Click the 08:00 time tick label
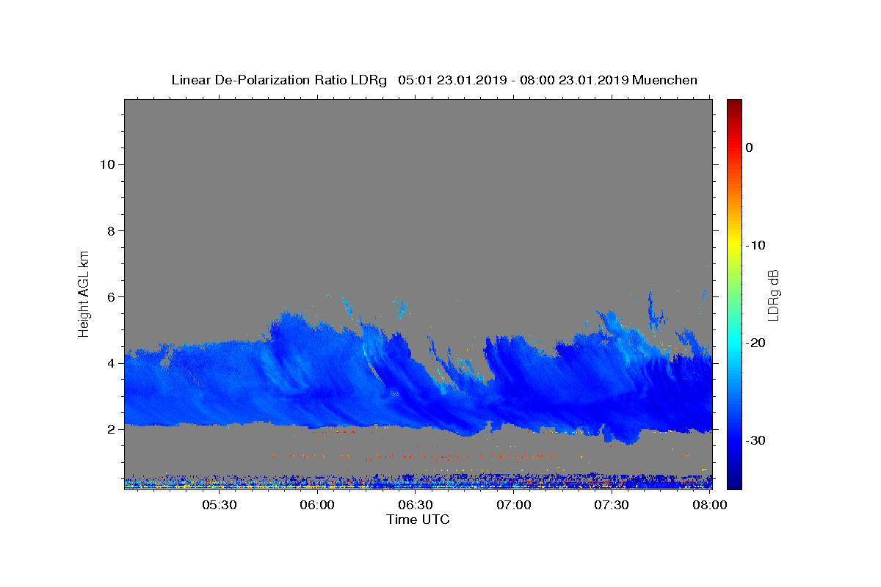Image resolution: width=881 pixels, height=587 pixels. tap(709, 506)
